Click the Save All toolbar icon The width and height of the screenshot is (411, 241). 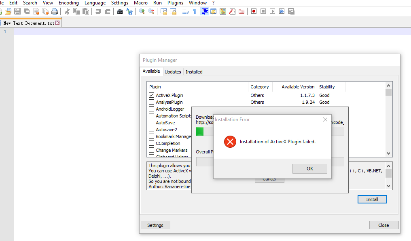(27, 12)
